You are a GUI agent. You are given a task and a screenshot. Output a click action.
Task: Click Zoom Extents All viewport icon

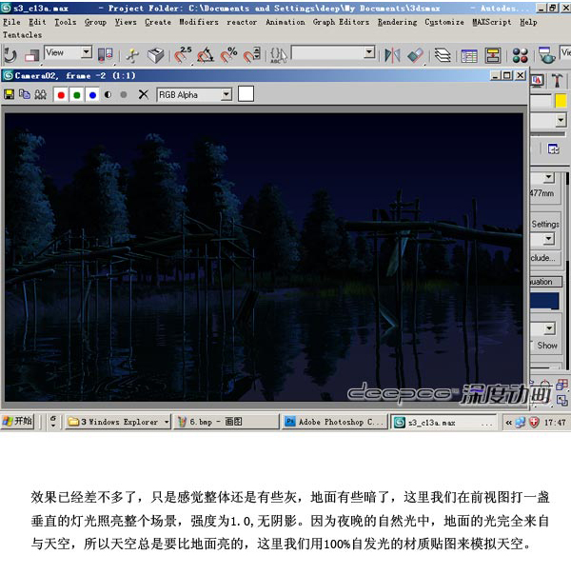pos(561,385)
